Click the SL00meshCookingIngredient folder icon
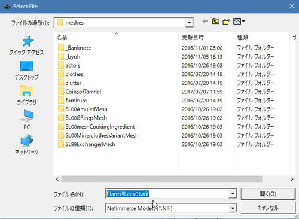299x219 pixels. [61, 127]
